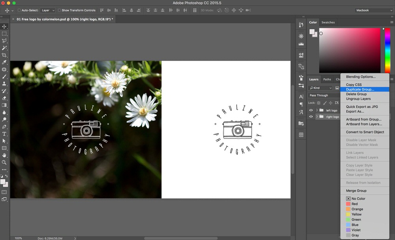Open the Navigator panel icon
This screenshot has width=395, height=240.
pyautogui.click(x=301, y=36)
